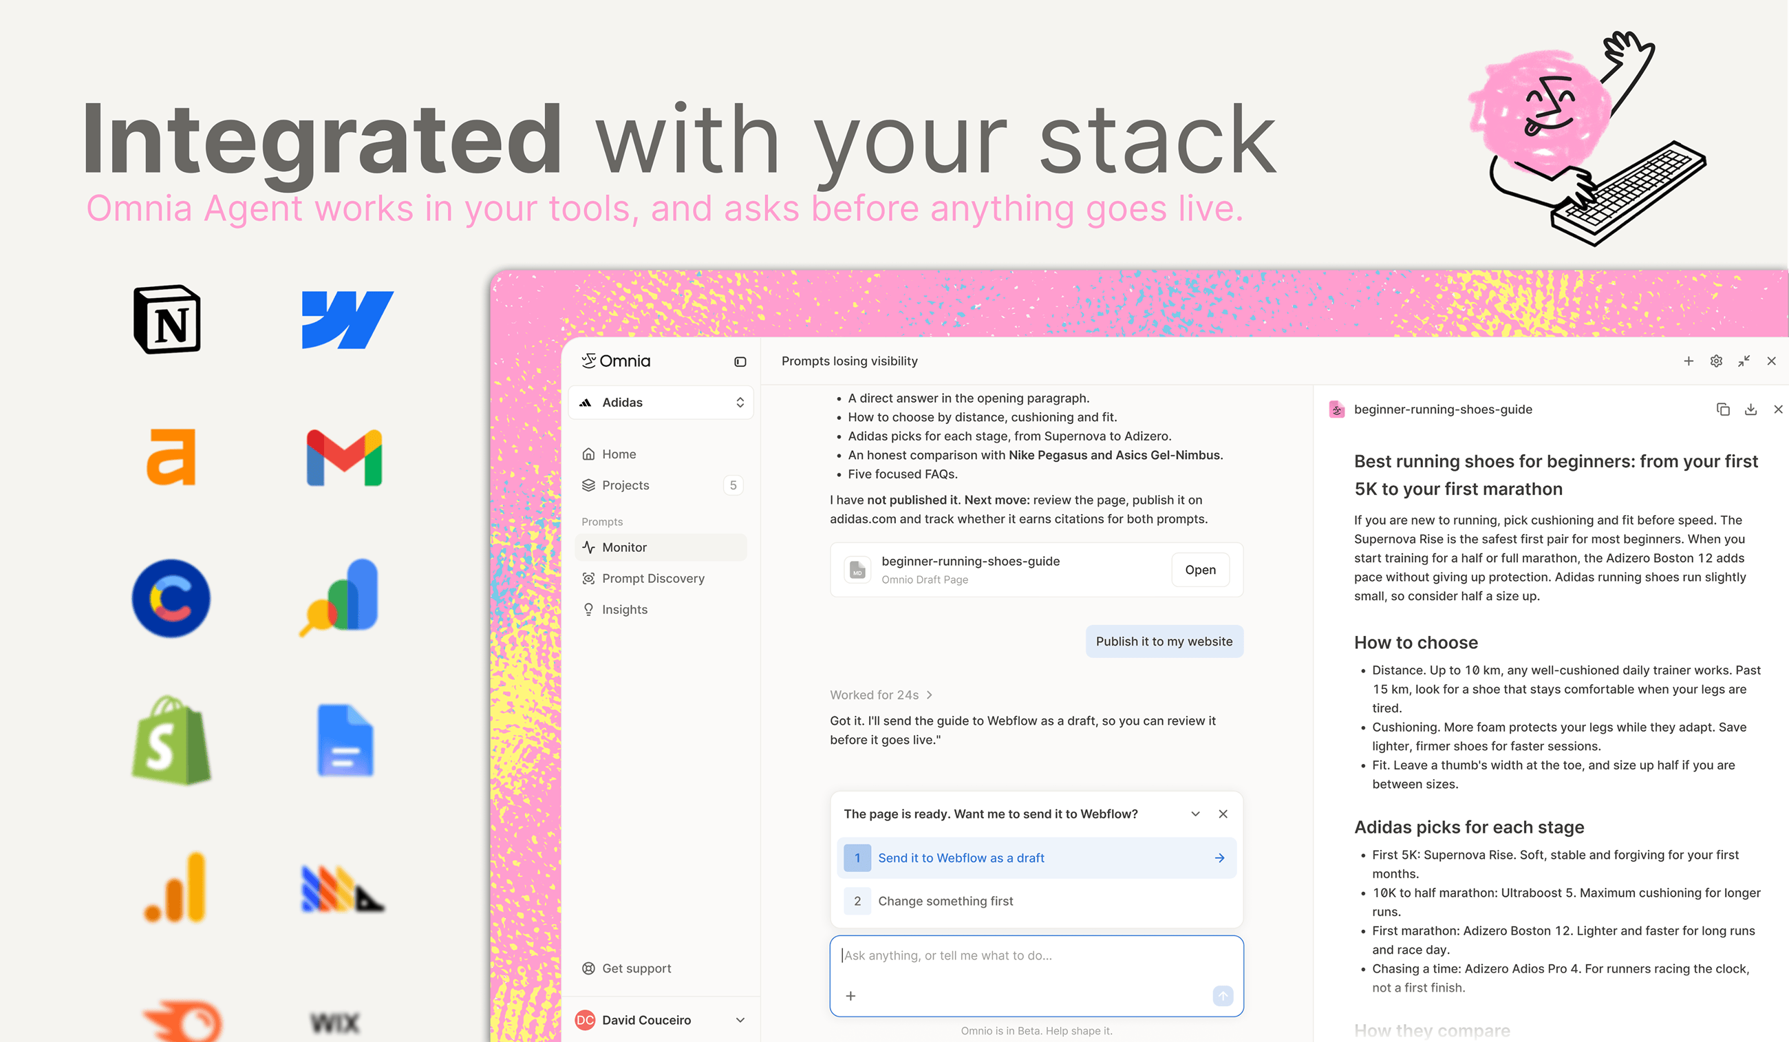Expand the David Couceiro account menu
The image size is (1789, 1042).
coord(661,1020)
